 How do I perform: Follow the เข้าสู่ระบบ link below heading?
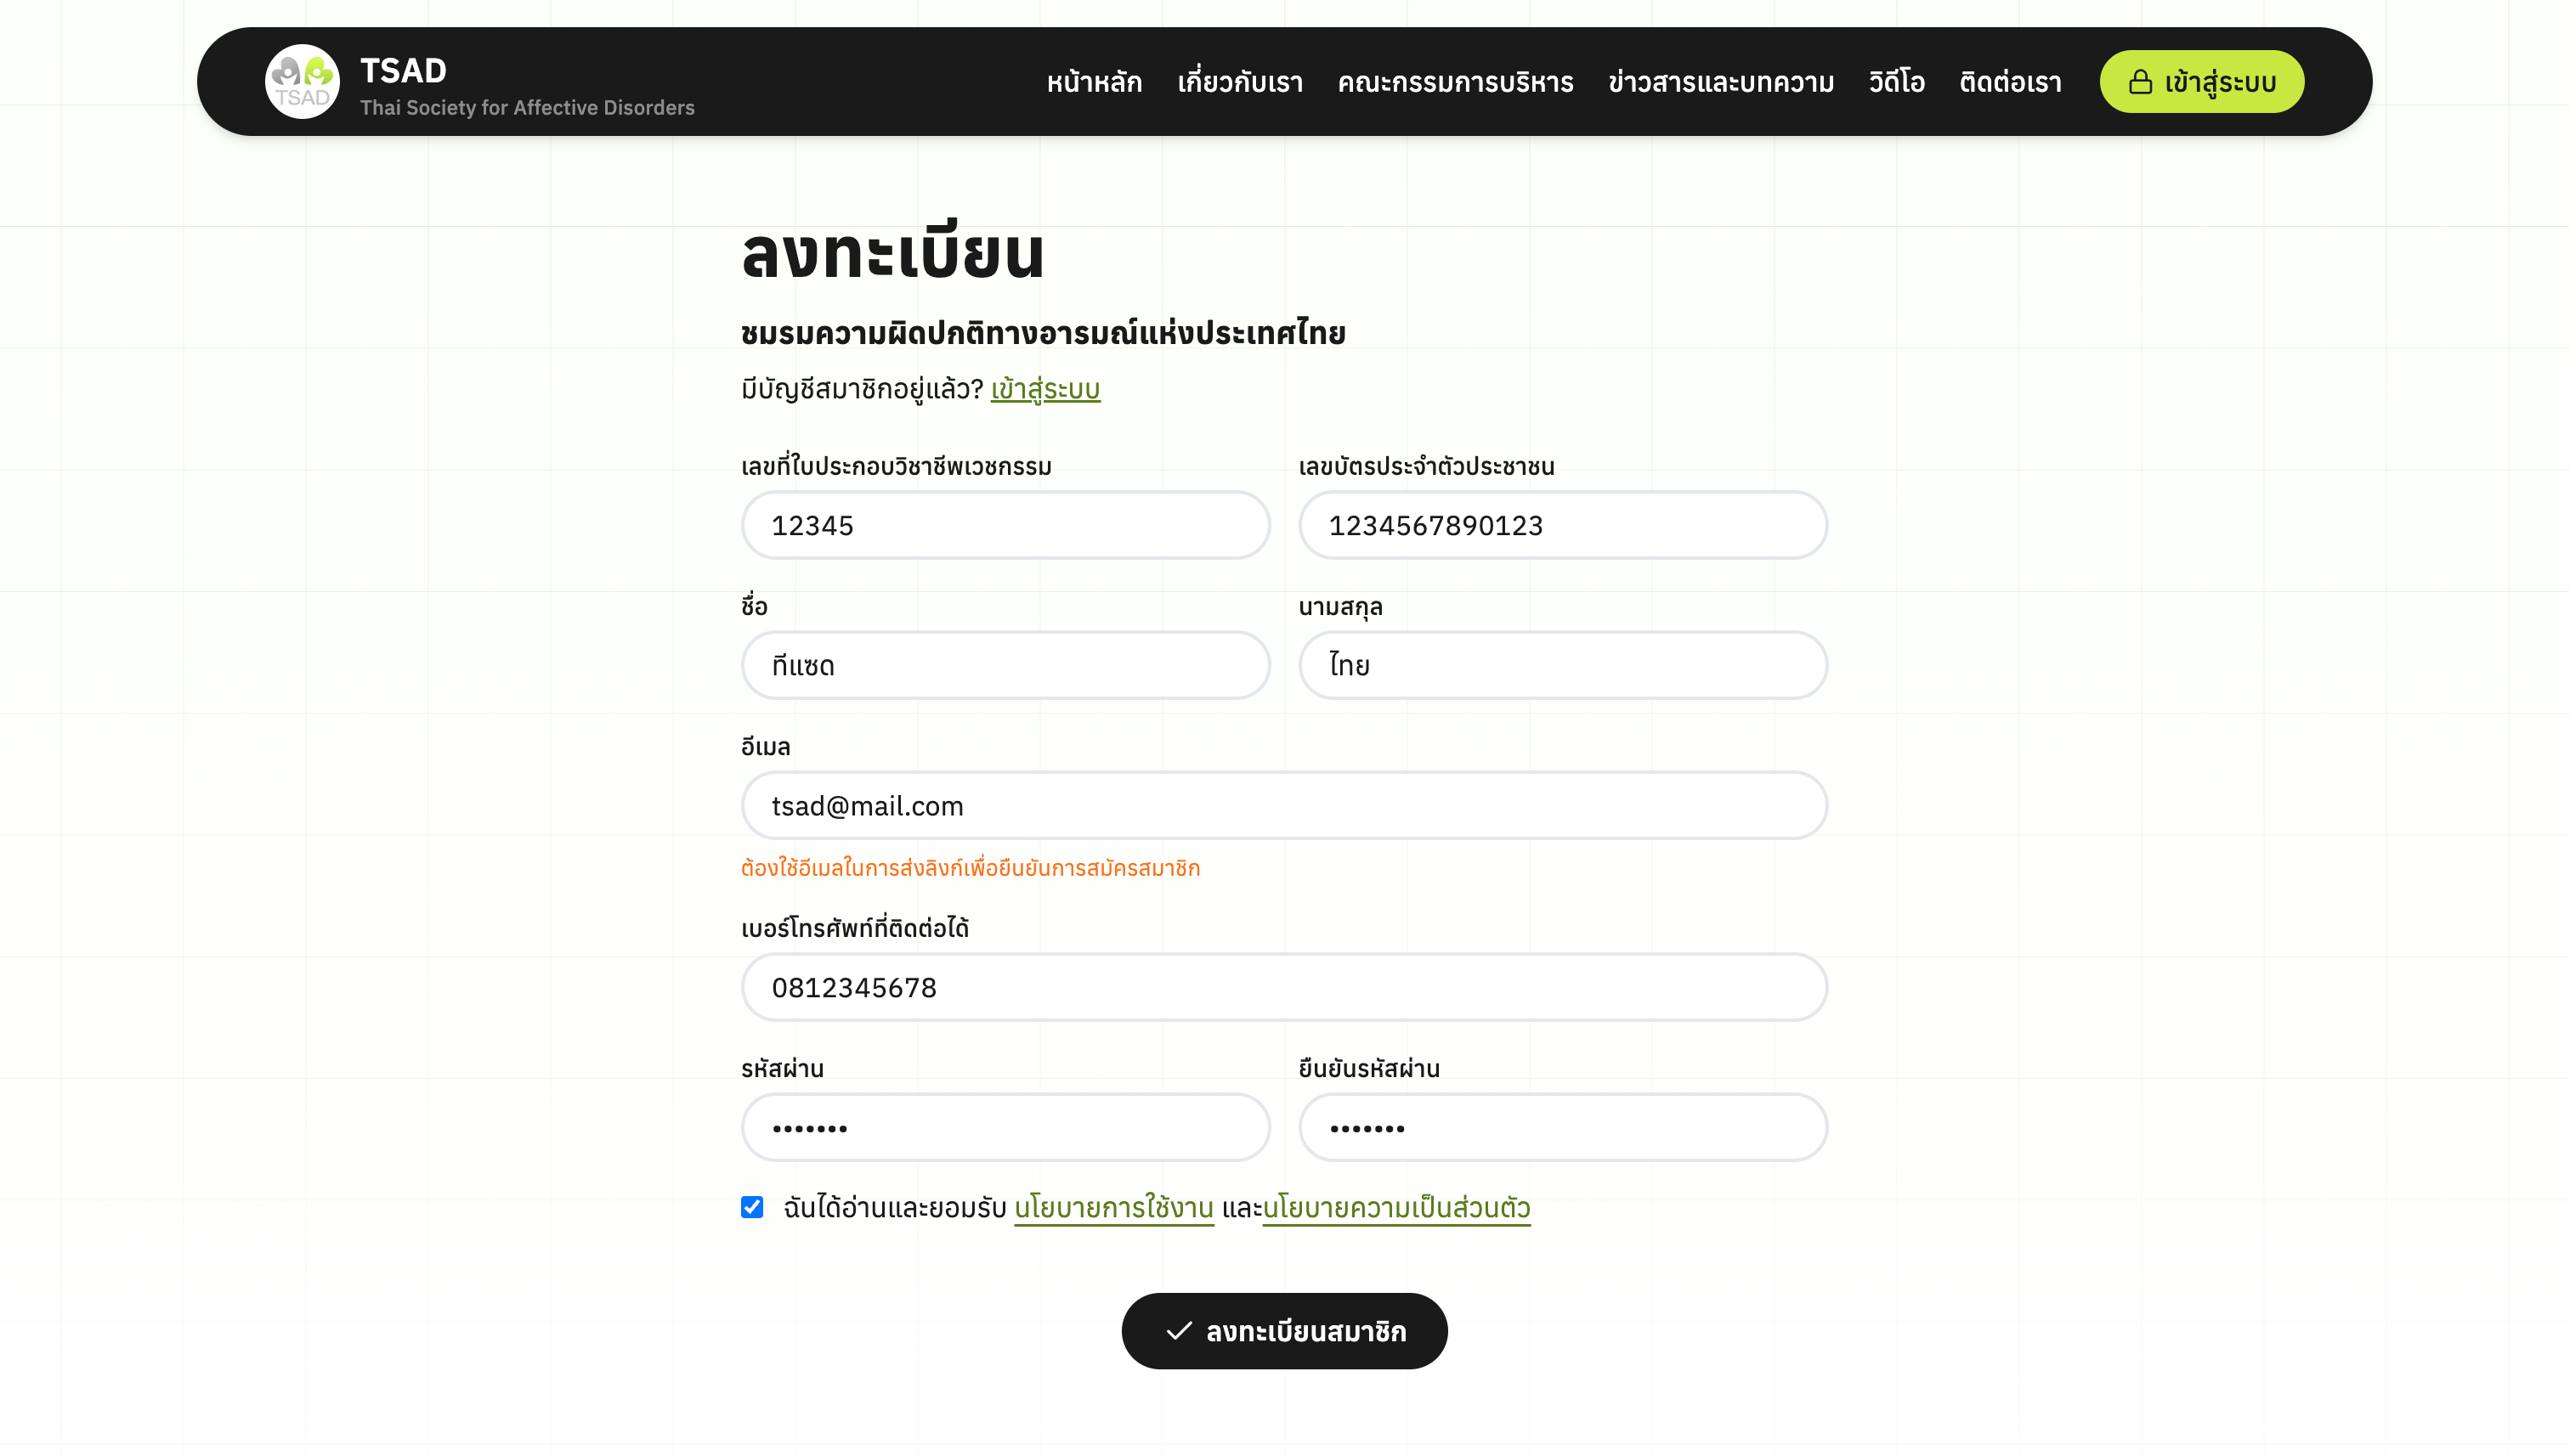(1044, 389)
